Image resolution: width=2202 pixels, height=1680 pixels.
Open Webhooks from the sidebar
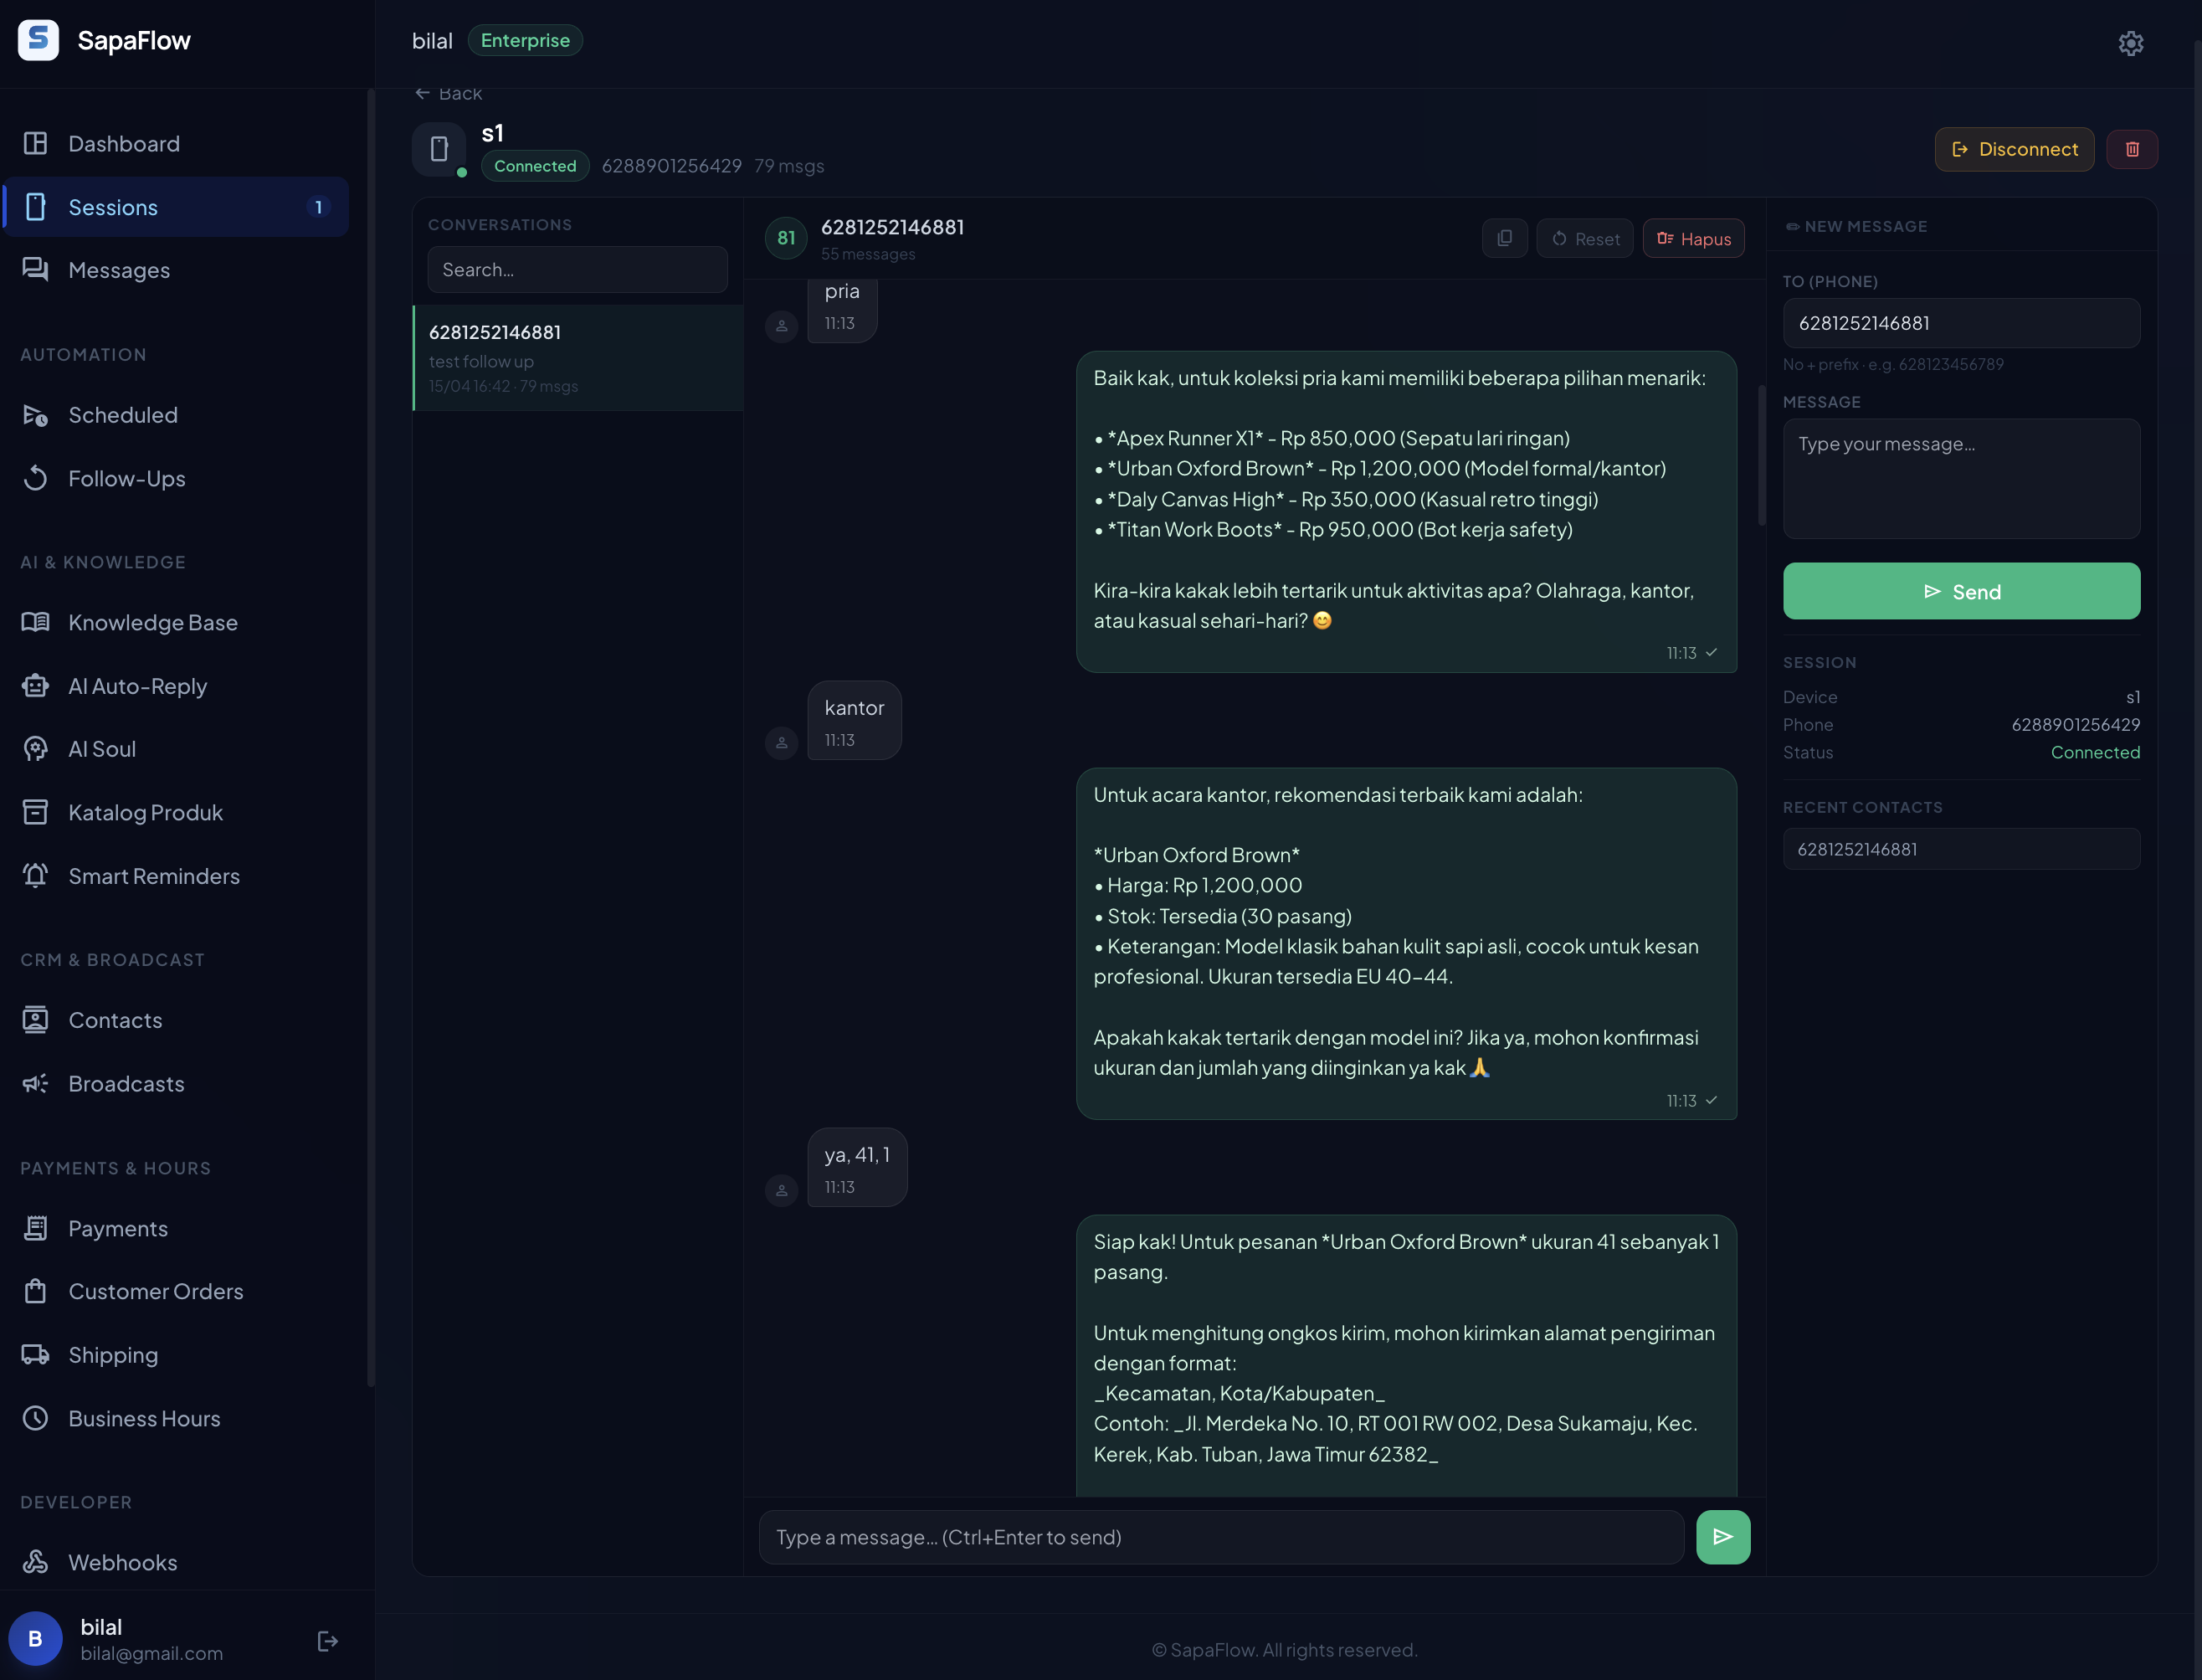coord(122,1562)
